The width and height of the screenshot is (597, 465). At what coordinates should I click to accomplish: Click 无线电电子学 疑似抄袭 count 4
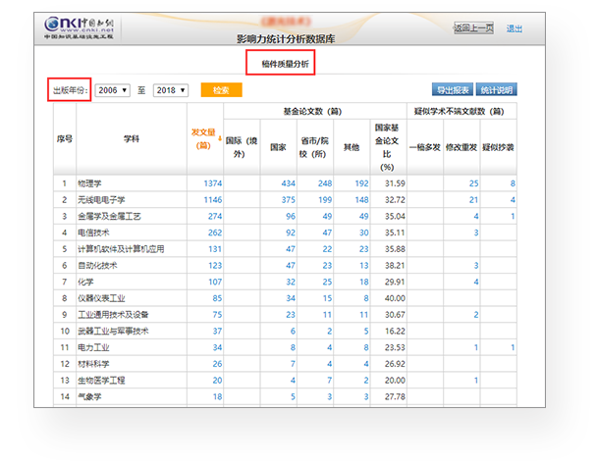(x=513, y=200)
